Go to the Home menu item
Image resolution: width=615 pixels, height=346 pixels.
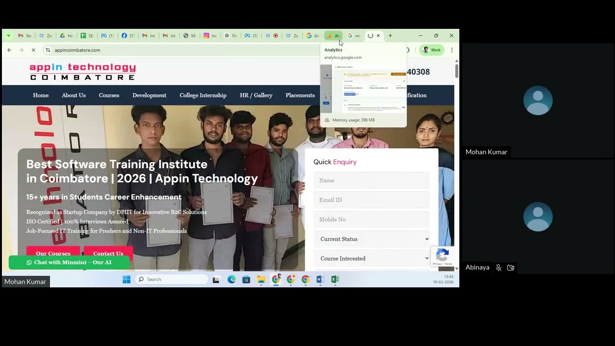[41, 95]
